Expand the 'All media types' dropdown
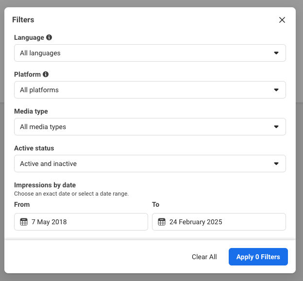This screenshot has height=281, width=303. (150, 127)
